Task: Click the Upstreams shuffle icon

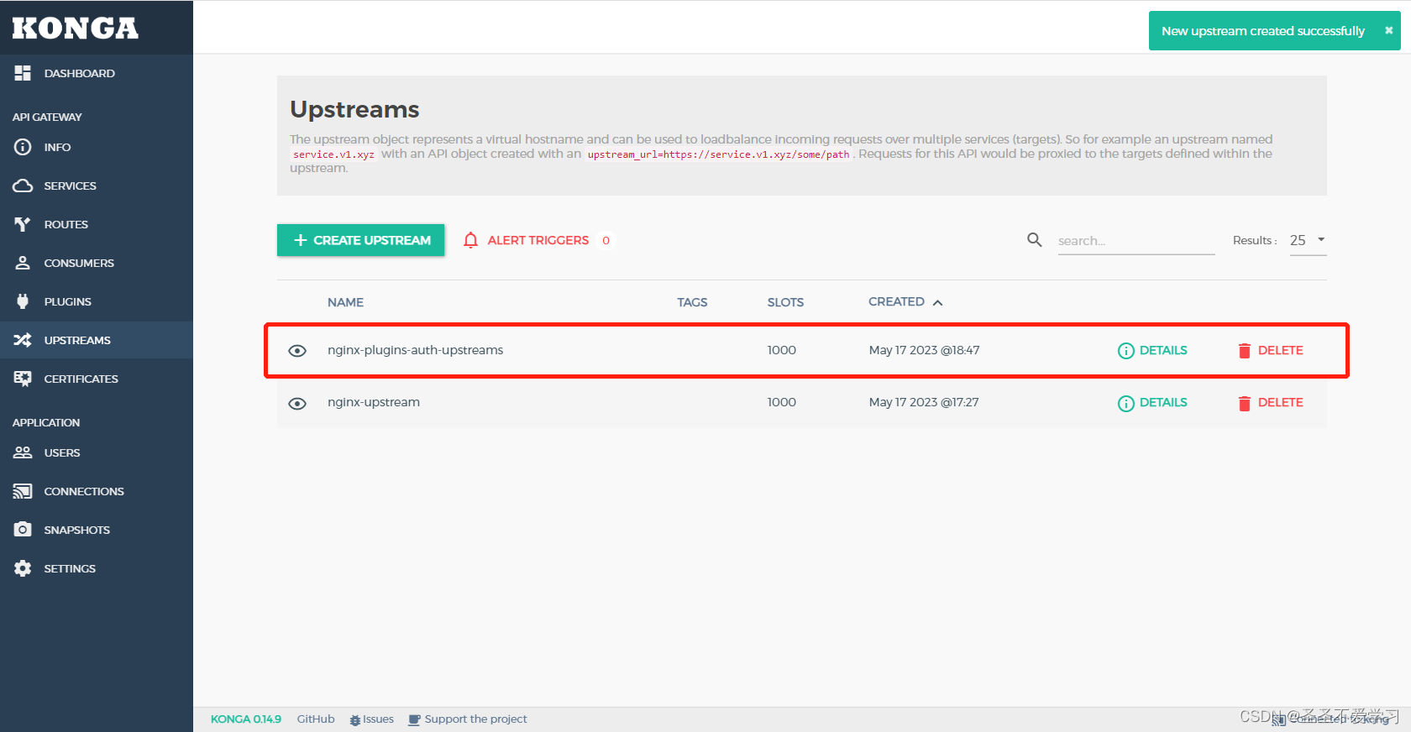Action: coord(23,340)
